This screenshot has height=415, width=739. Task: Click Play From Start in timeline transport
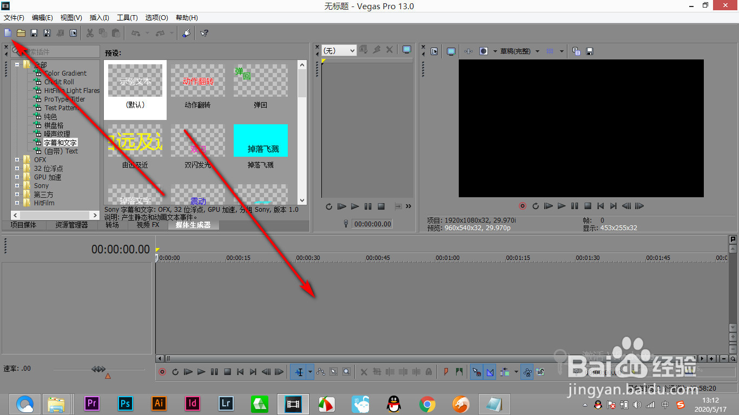[188, 372]
